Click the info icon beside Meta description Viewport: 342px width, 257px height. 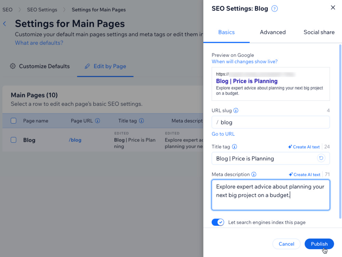point(254,174)
